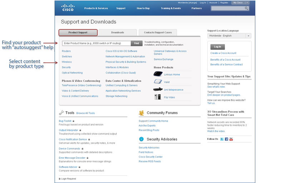Click Ask the Experts link
The image size is (286, 183).
point(147,126)
